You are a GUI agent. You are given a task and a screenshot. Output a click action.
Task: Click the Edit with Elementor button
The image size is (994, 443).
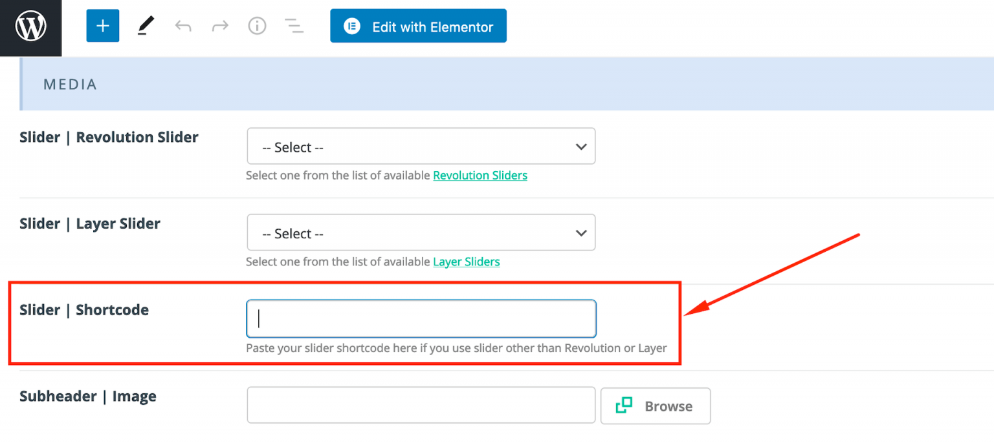pyautogui.click(x=418, y=26)
